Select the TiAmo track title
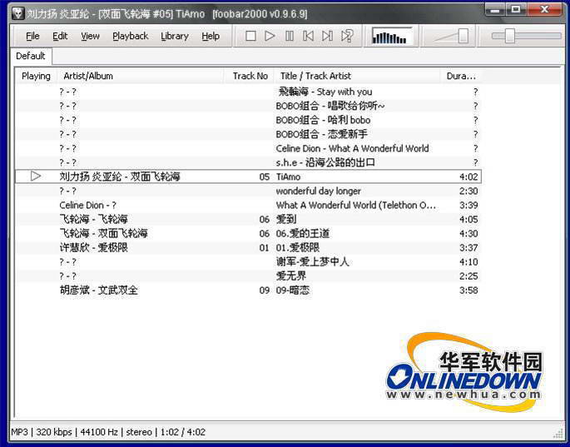This screenshot has height=447, width=570. click(x=288, y=176)
